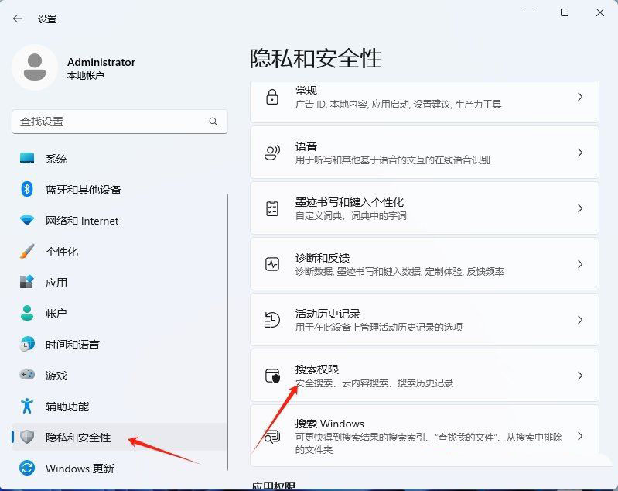
Task: Click the 查找设置 search field
Action: pos(108,122)
